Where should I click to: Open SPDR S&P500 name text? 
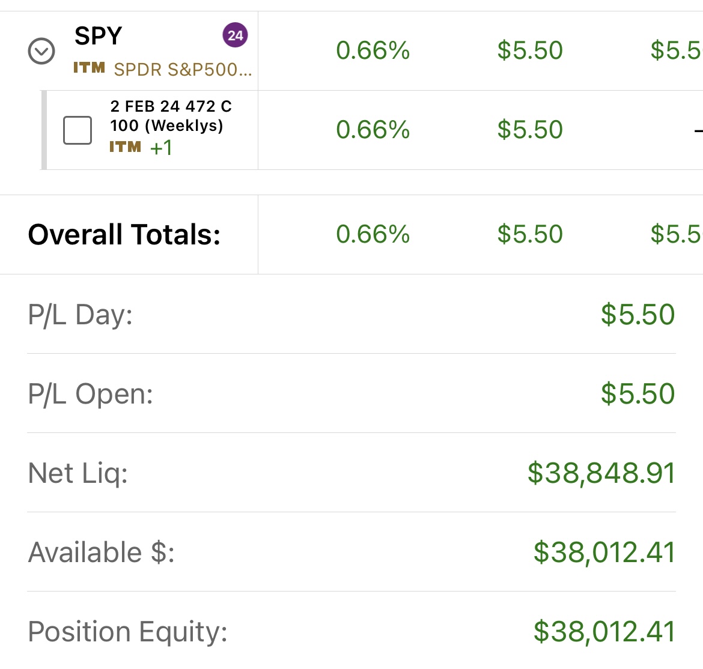click(183, 70)
